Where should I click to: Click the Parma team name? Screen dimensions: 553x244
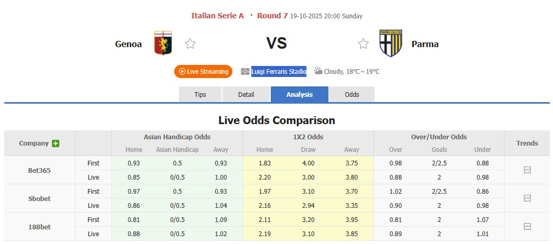point(425,44)
